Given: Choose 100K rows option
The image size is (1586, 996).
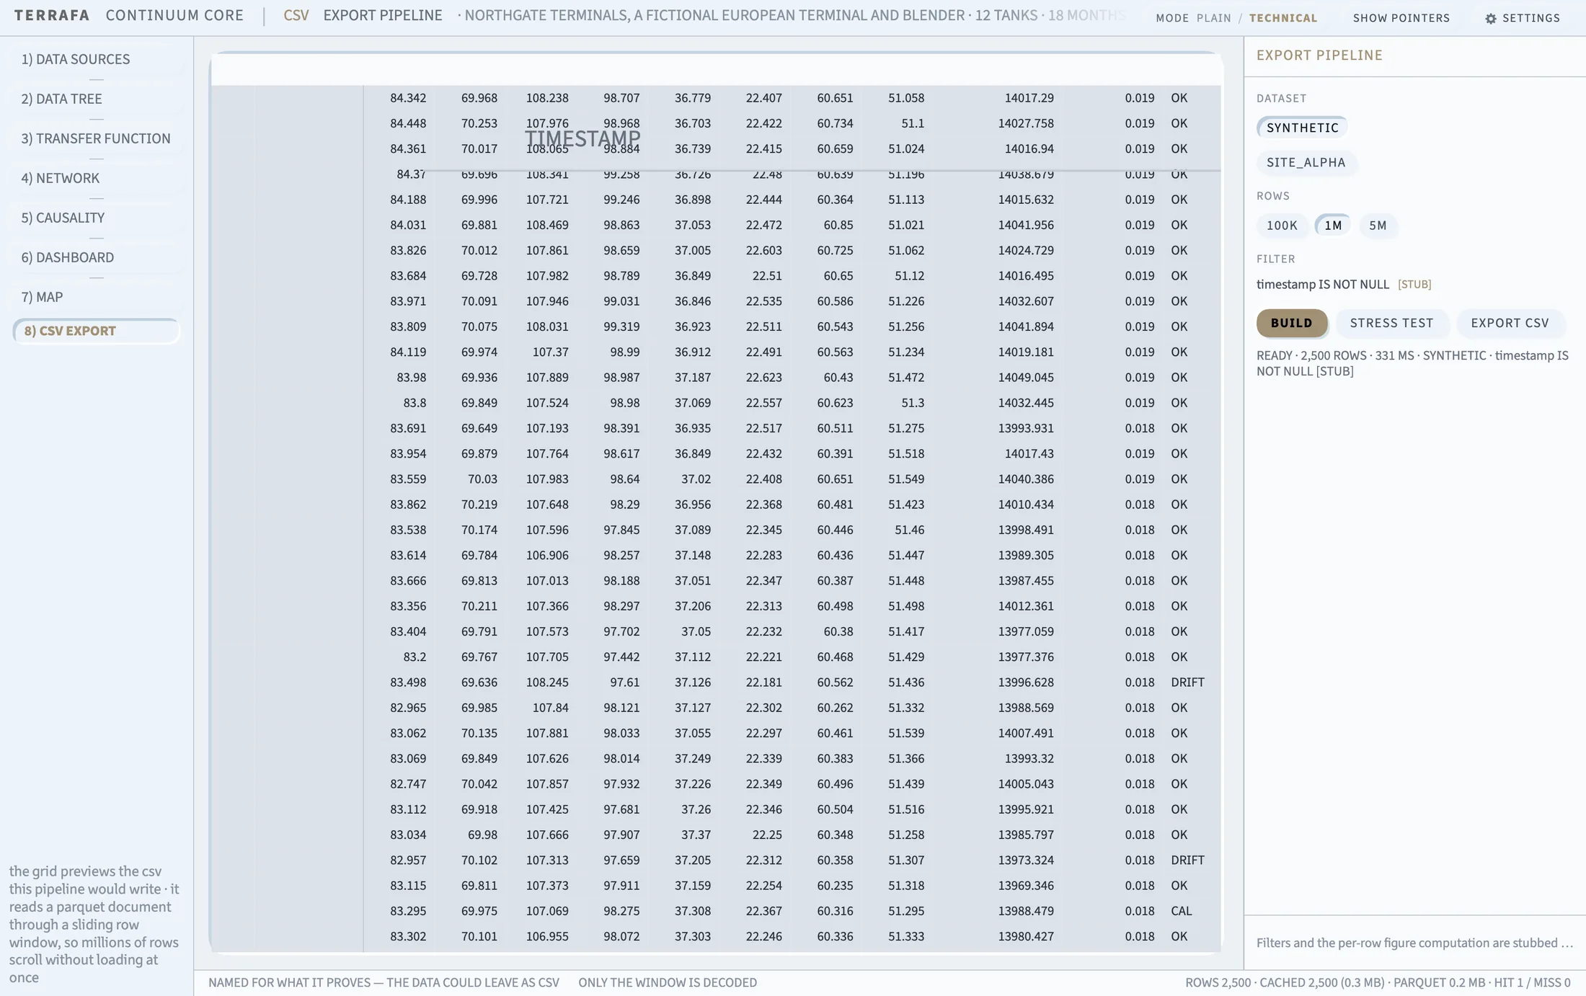Looking at the screenshot, I should coord(1282,226).
